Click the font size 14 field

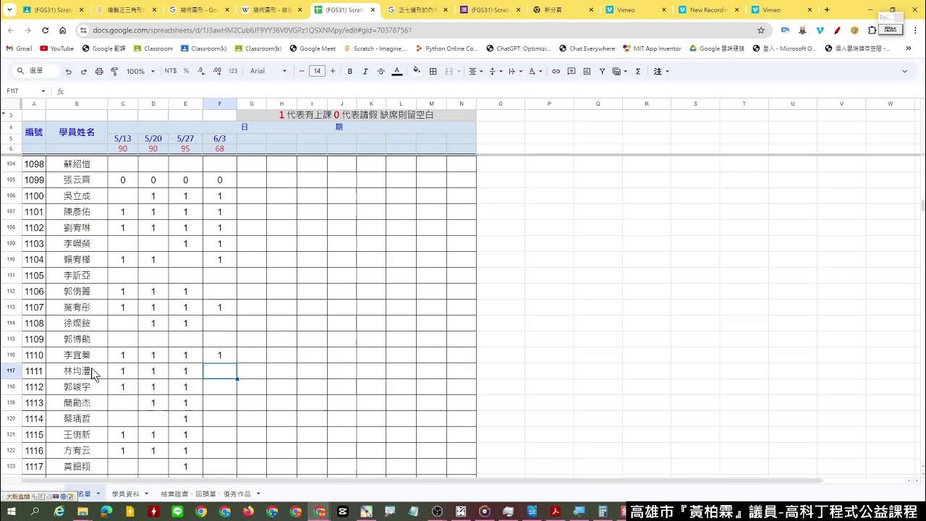pos(317,71)
